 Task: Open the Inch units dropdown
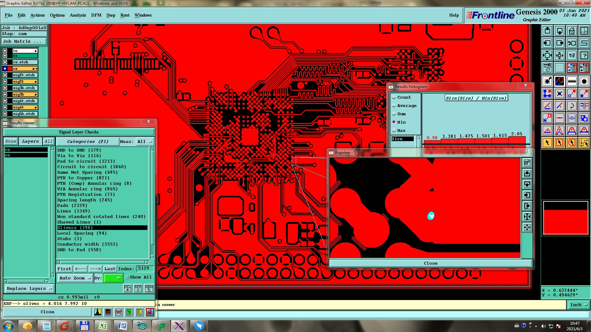pos(579,305)
